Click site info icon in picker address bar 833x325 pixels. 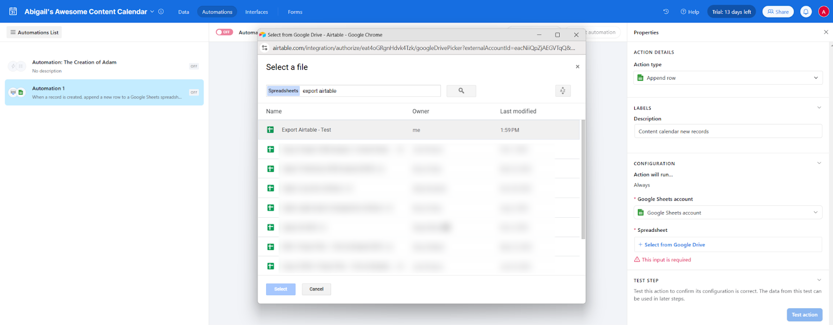264,48
